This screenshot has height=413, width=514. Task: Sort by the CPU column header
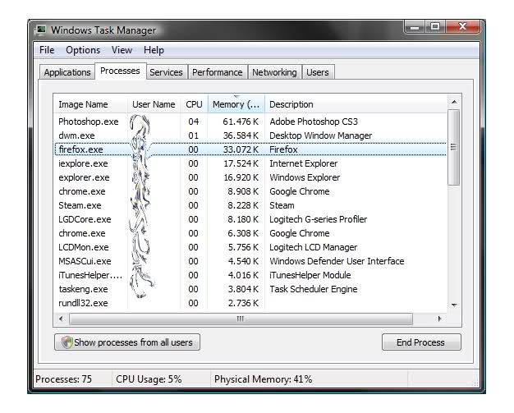(194, 104)
